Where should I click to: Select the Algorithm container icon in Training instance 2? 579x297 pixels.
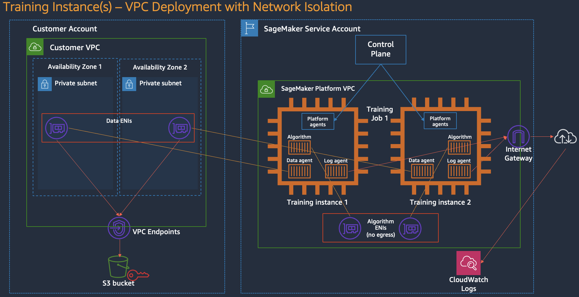tap(459, 147)
